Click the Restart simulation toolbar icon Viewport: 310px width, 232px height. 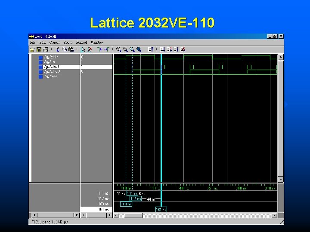pyautogui.click(x=151, y=49)
